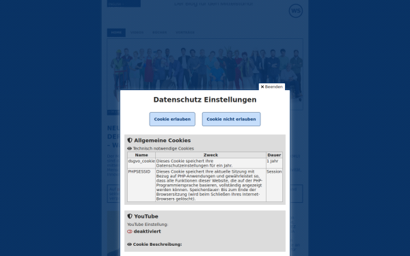
Task: Open the VIDEOS menu item
Action: [x=137, y=33]
